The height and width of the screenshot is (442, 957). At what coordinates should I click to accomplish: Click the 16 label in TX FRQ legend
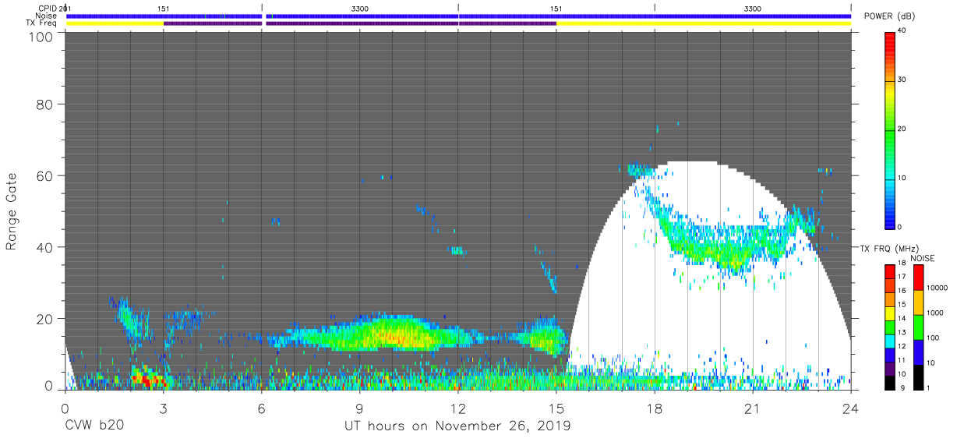901,290
